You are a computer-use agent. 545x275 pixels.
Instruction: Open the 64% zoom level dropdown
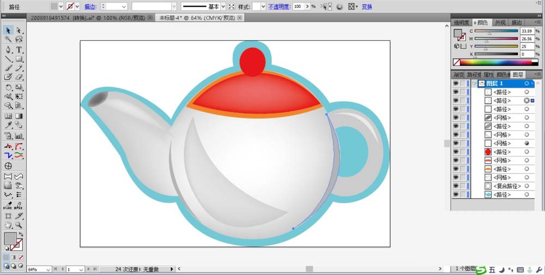(48, 270)
